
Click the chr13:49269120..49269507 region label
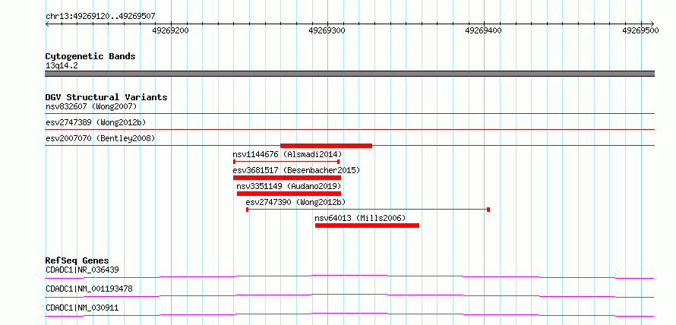click(x=100, y=17)
